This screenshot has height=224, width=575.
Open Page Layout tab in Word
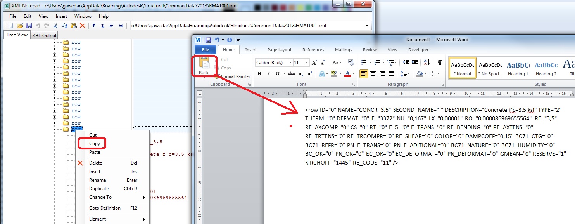click(280, 50)
